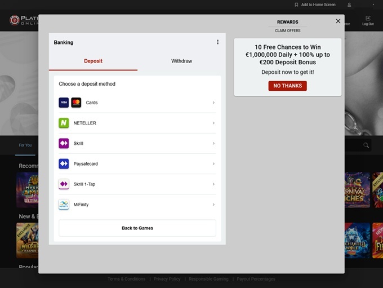Open the Claim Offers link
The image size is (383, 288).
click(x=287, y=30)
